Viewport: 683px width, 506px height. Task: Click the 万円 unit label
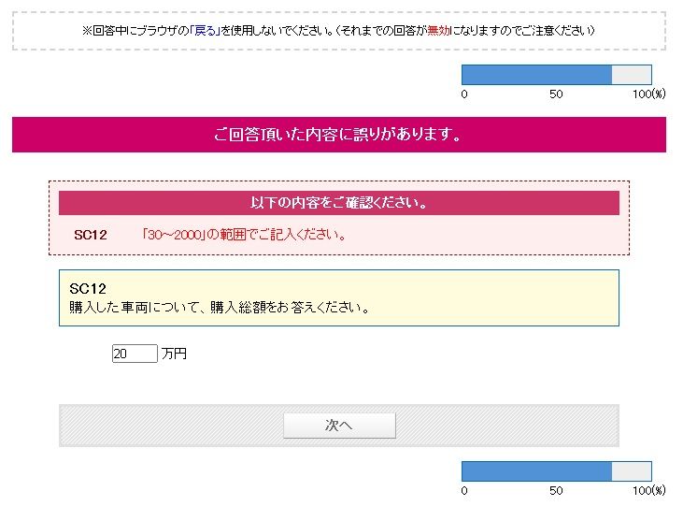click(x=174, y=354)
